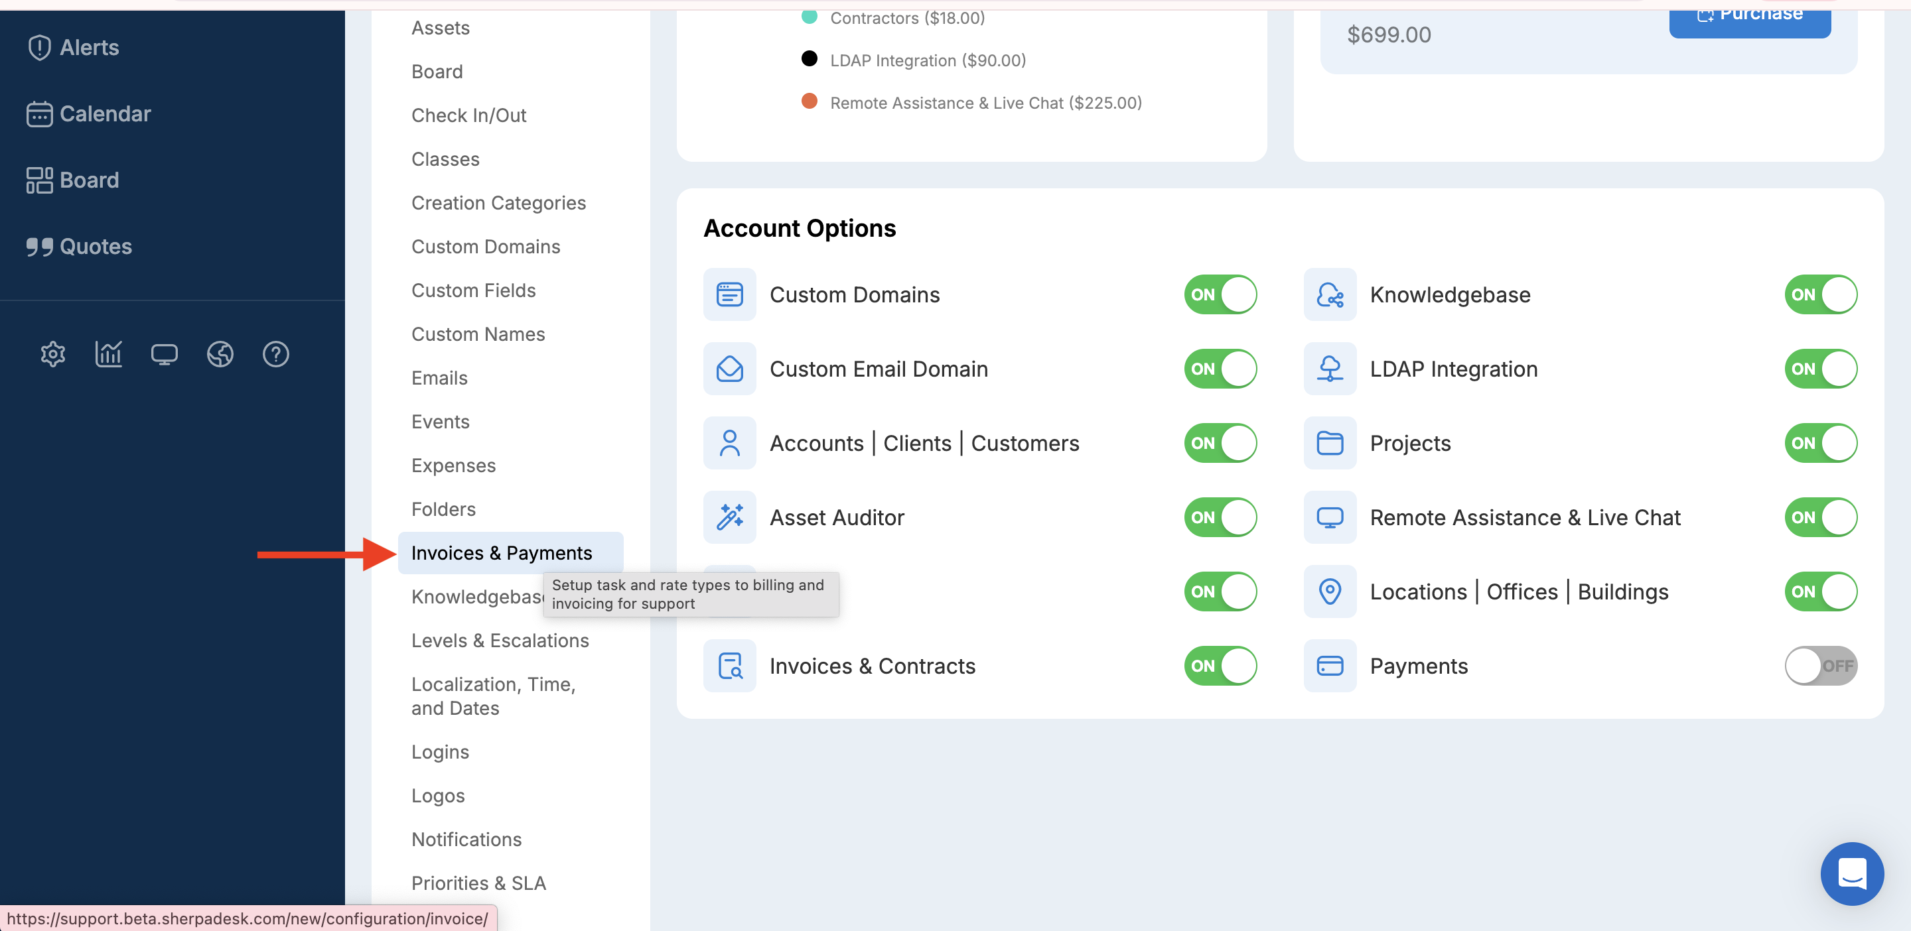
Task: Open the reports chart icon
Action: pyautogui.click(x=108, y=354)
